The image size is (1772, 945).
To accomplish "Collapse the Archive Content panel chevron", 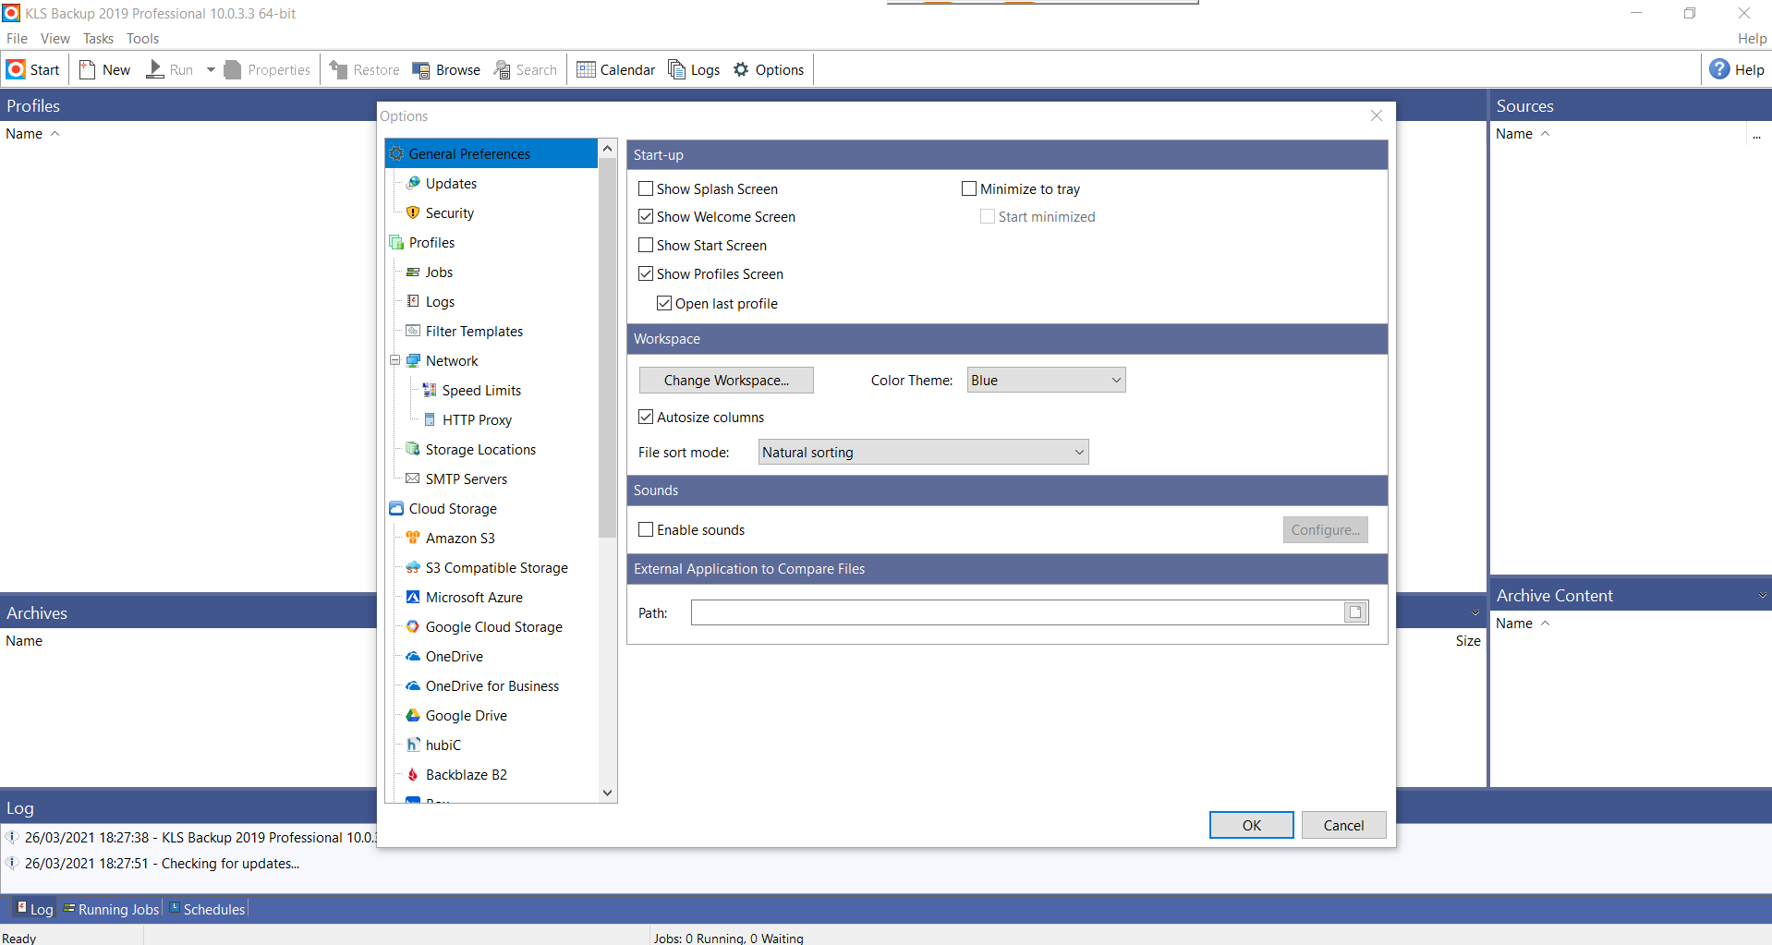I will pyautogui.click(x=1762, y=596).
